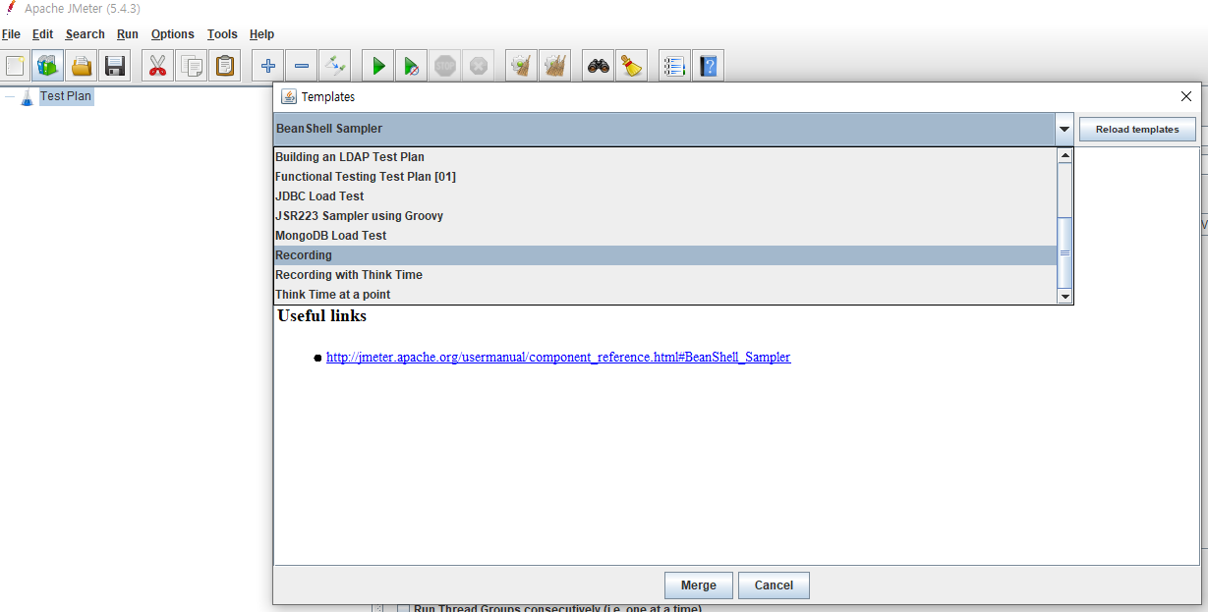The width and height of the screenshot is (1208, 612).
Task: Start the test with green arrow
Action: click(x=377, y=66)
